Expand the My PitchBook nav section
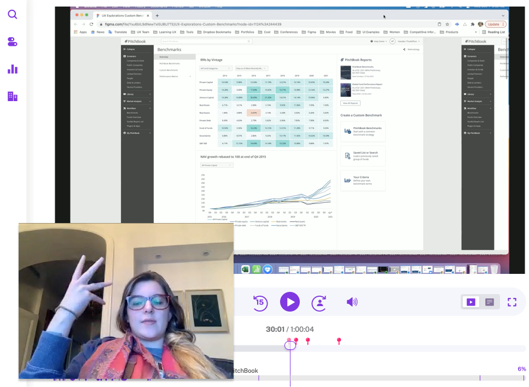This screenshot has height=387, width=529. tap(137, 133)
